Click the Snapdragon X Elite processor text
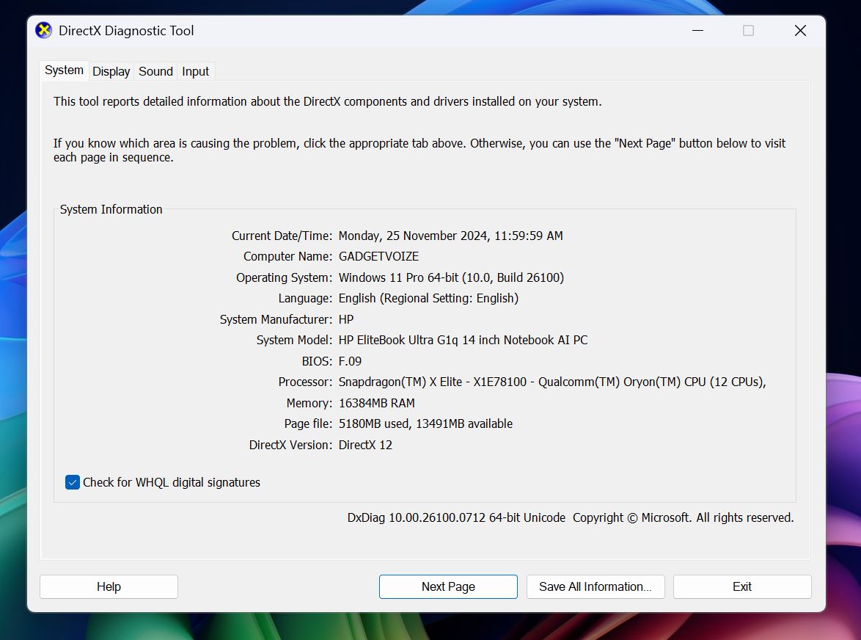861x640 pixels. tap(552, 382)
